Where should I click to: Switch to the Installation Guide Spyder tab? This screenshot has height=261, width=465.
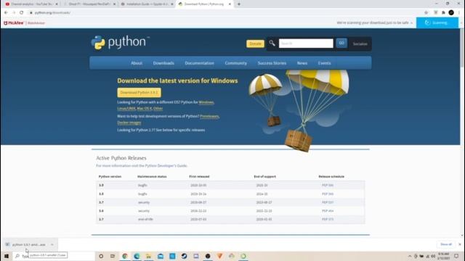click(x=147, y=4)
